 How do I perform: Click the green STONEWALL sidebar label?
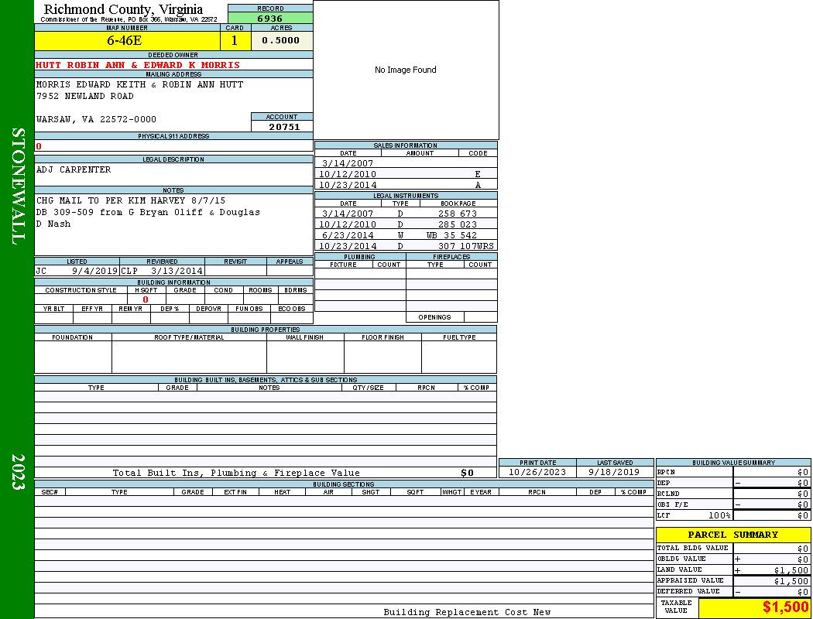click(19, 186)
